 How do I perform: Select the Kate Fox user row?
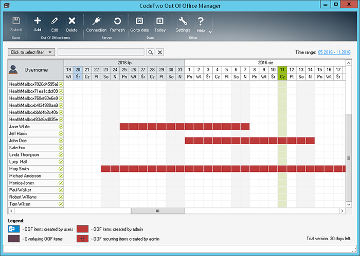pos(36,148)
